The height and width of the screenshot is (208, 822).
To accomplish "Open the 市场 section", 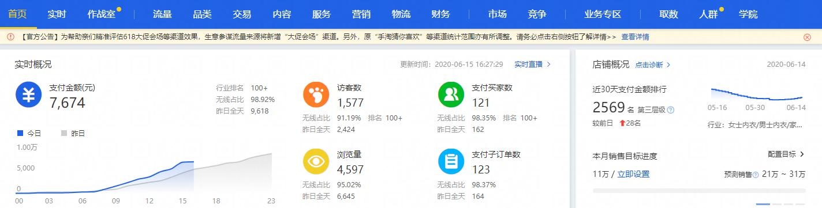I will point(497,14).
